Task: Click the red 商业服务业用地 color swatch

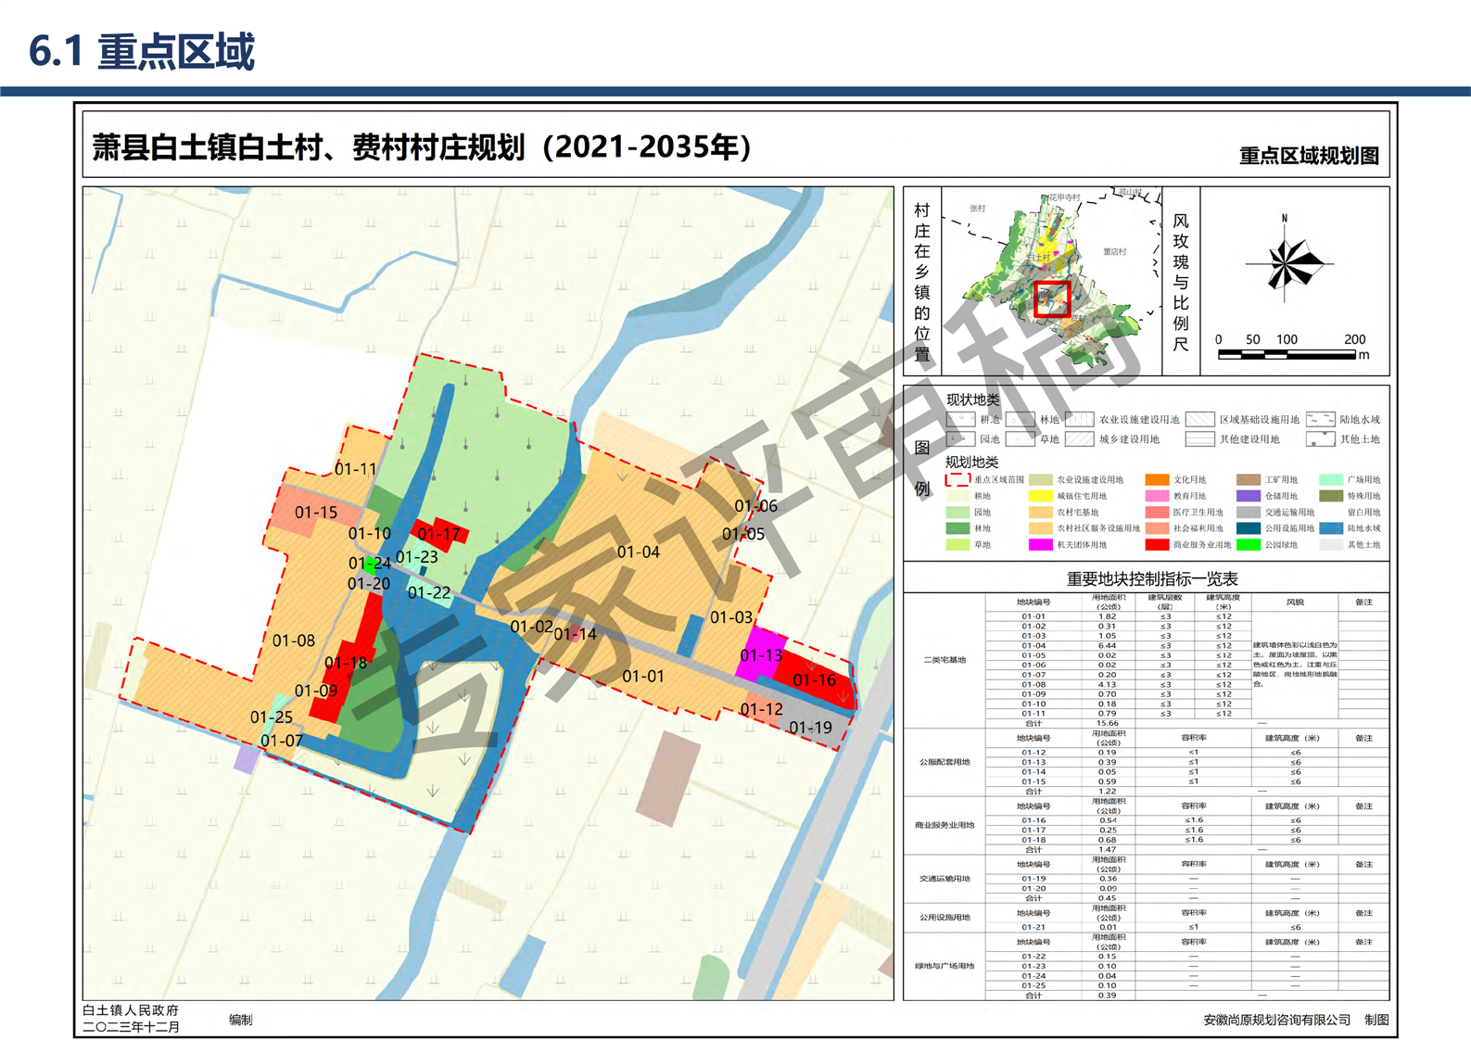Action: 1156,545
